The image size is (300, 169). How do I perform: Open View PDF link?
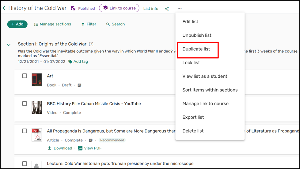(93, 148)
